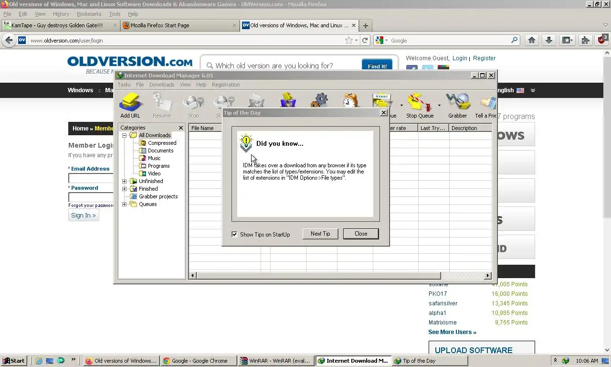Image resolution: width=611 pixels, height=367 pixels.
Task: Click the right scroll arrow in IDM list
Action: [x=488, y=275]
